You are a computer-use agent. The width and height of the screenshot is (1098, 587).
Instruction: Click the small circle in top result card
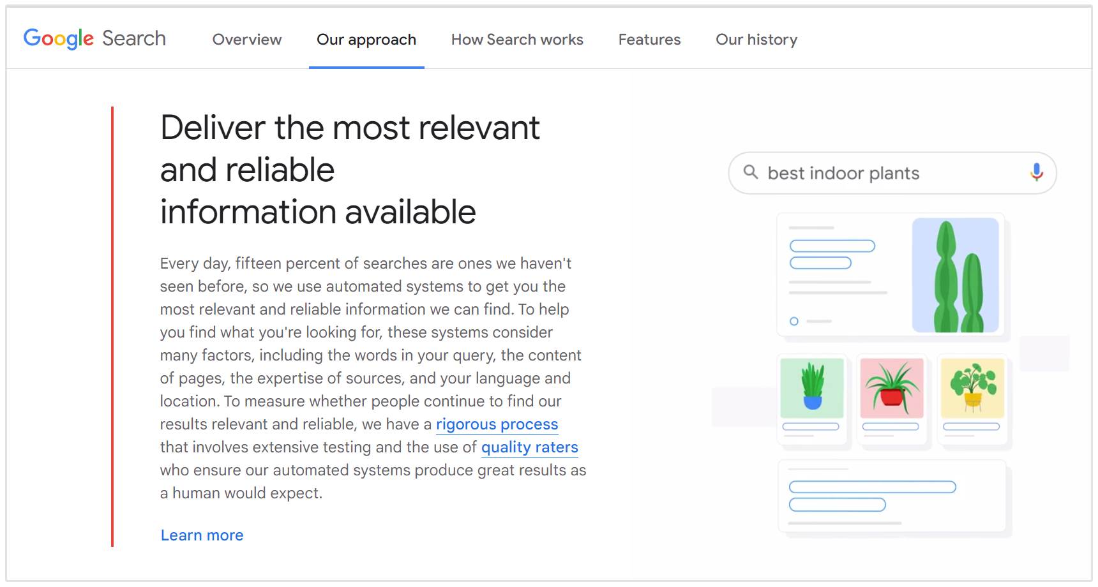[x=794, y=321]
